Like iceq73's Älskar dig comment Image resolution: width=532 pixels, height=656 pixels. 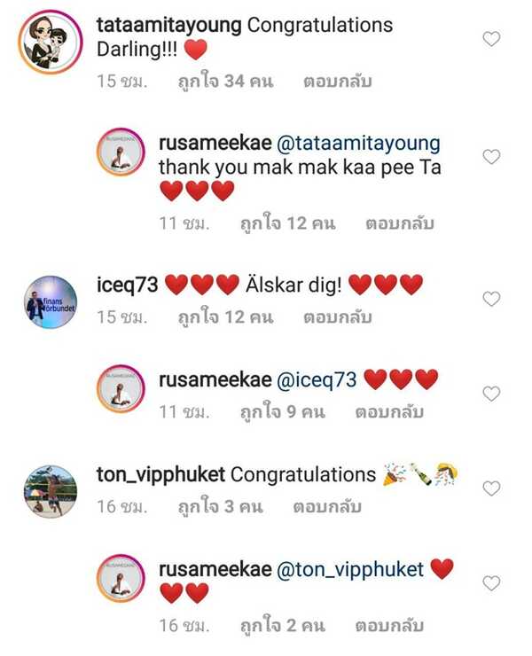491,299
